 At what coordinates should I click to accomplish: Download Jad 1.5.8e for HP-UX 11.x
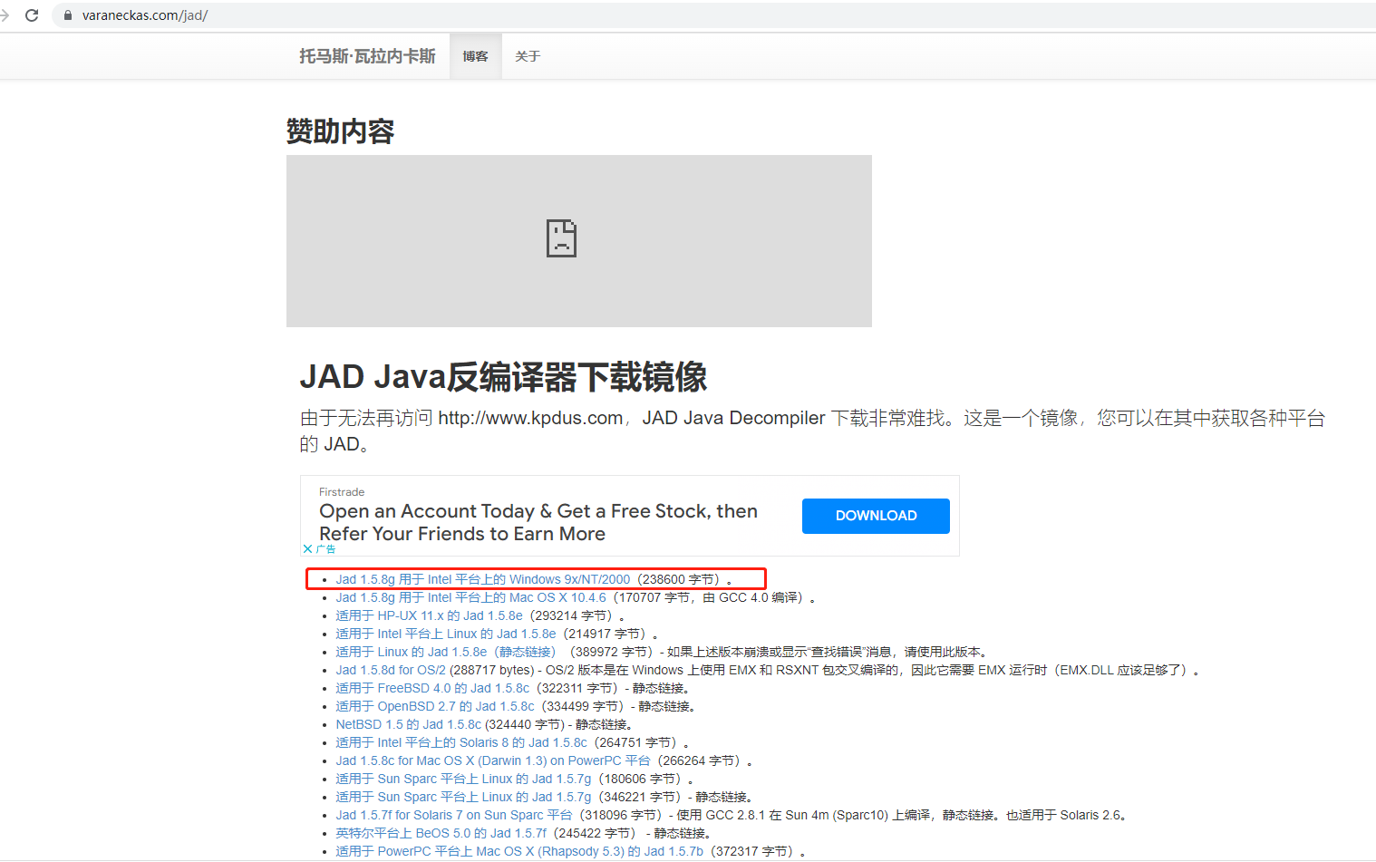[x=429, y=615]
